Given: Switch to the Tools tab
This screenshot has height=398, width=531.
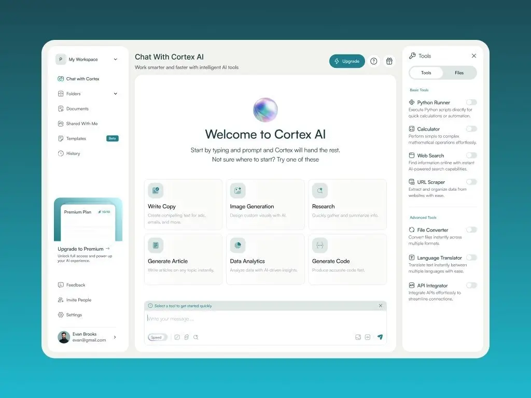Looking at the screenshot, I should [426, 73].
